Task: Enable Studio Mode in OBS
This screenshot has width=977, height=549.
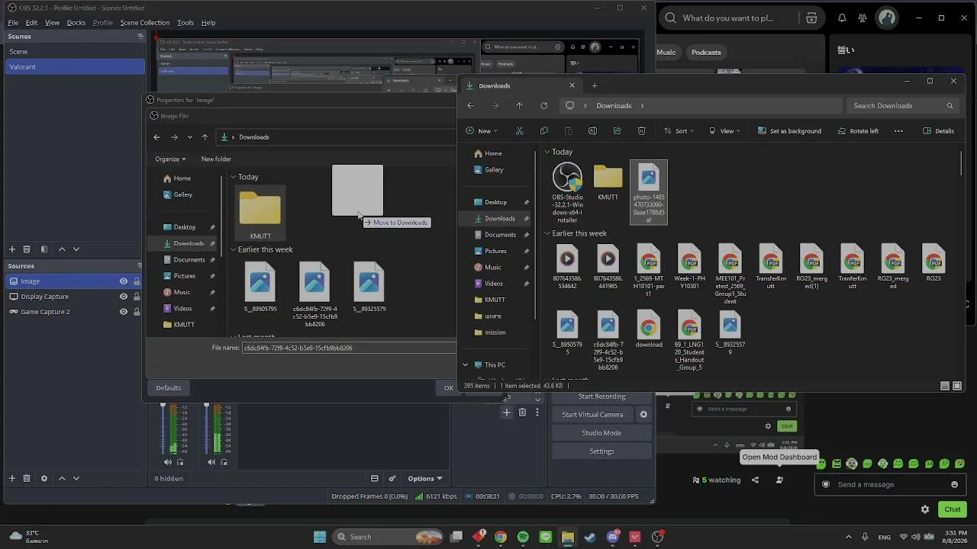Action: tap(601, 433)
